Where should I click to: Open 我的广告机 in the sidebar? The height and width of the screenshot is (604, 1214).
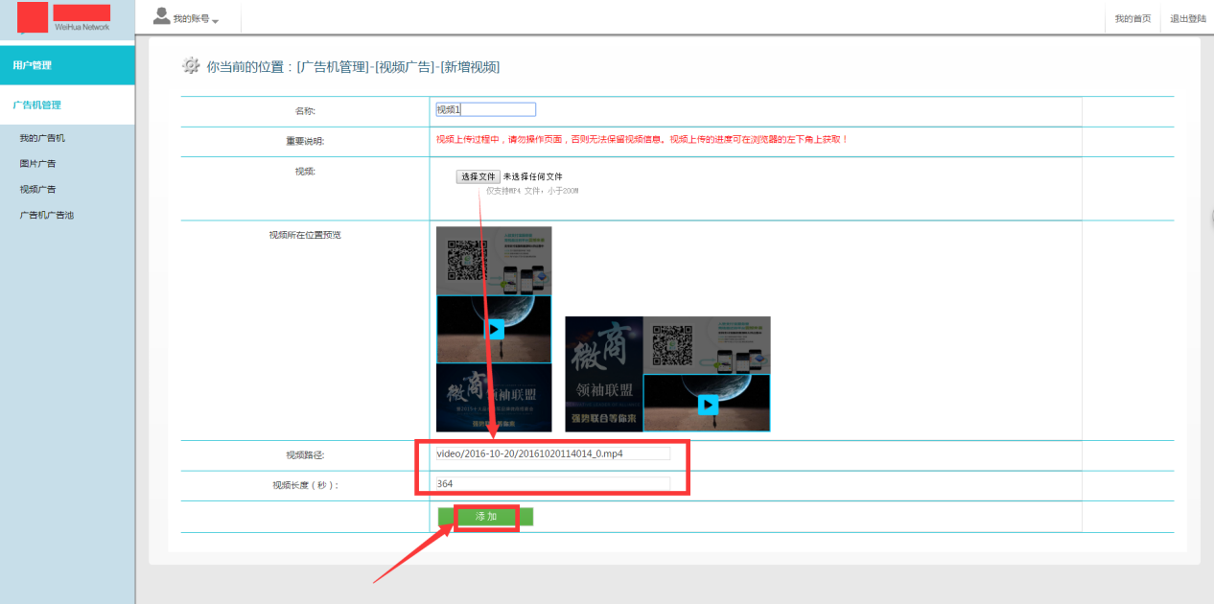(42, 138)
